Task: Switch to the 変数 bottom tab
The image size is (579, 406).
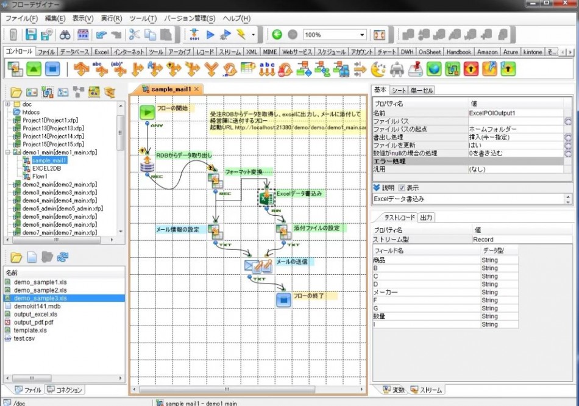Action: pyautogui.click(x=394, y=390)
